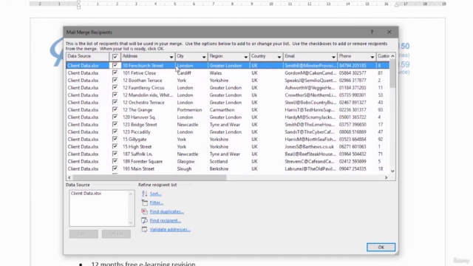Select phone number 02412 593699
Screen dimensions: 473x266
(353, 161)
